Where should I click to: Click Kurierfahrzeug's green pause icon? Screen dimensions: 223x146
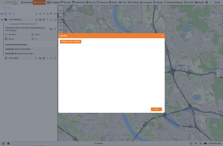pos(44,20)
